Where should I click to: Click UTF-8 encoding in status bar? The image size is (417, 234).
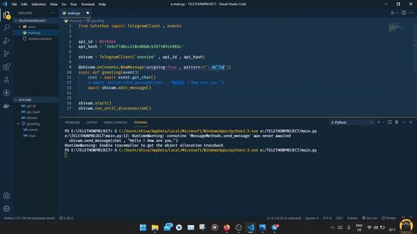327,218
